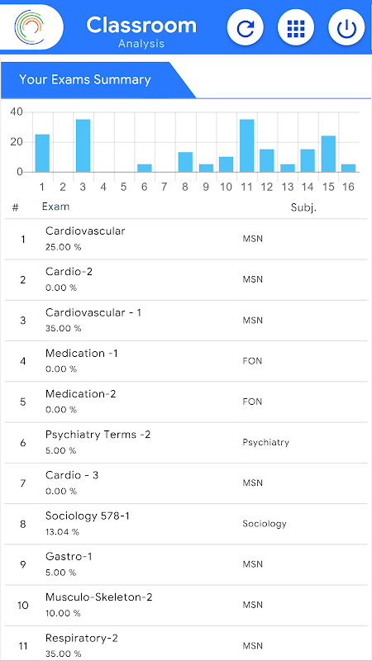Open Psychiatry Terms -2 exam
372x661 pixels.
pos(186,443)
